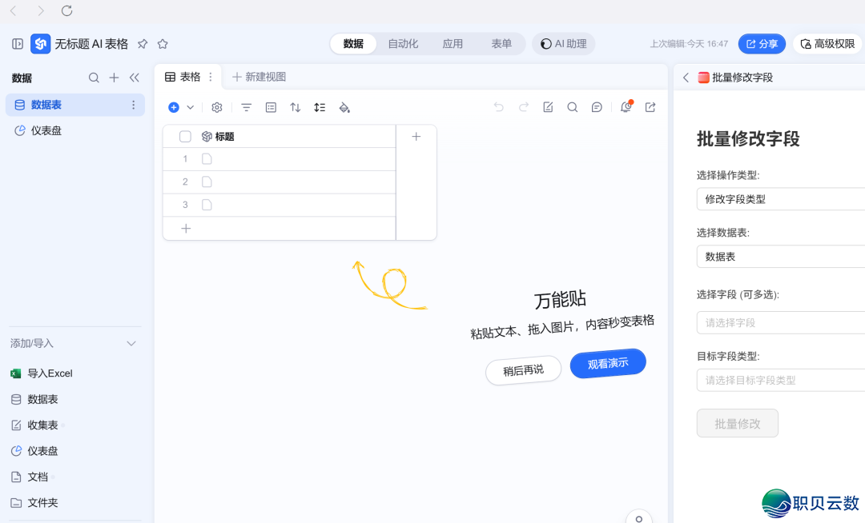Click the view settings gear icon
The width and height of the screenshot is (865, 523).
pos(217,107)
